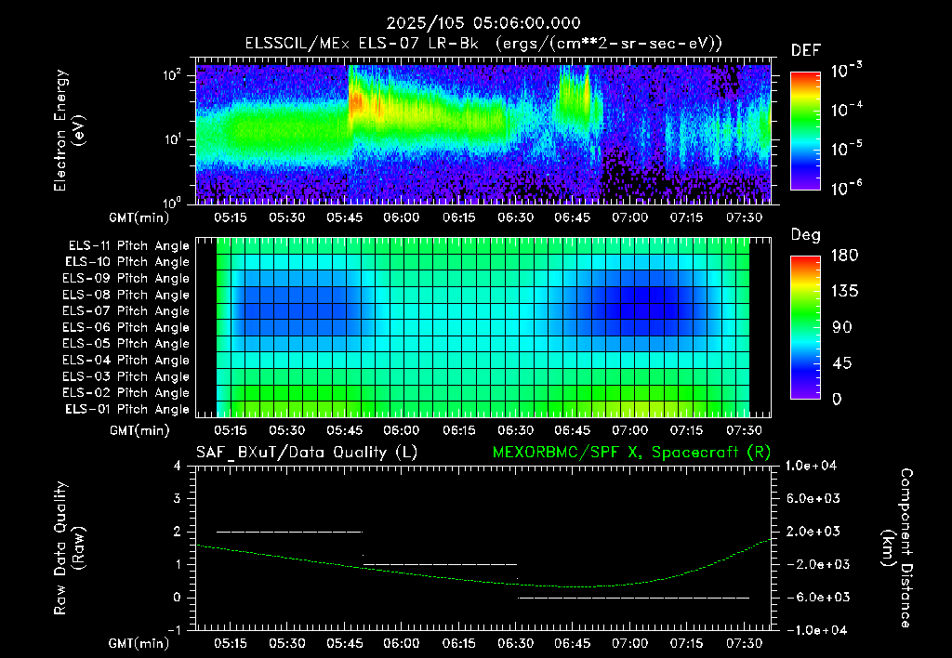The width and height of the screenshot is (952, 658).
Task: Click the 10¹ tick on the energy axis
Action: coord(172,139)
